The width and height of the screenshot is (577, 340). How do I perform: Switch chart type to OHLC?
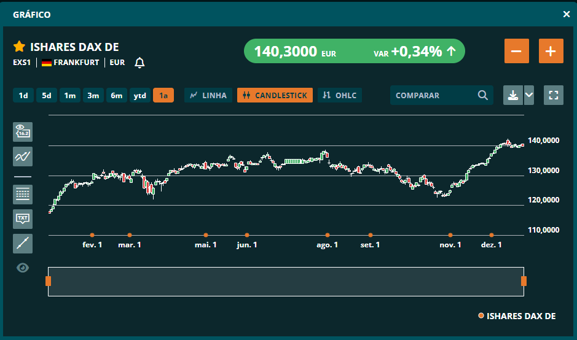(x=340, y=95)
